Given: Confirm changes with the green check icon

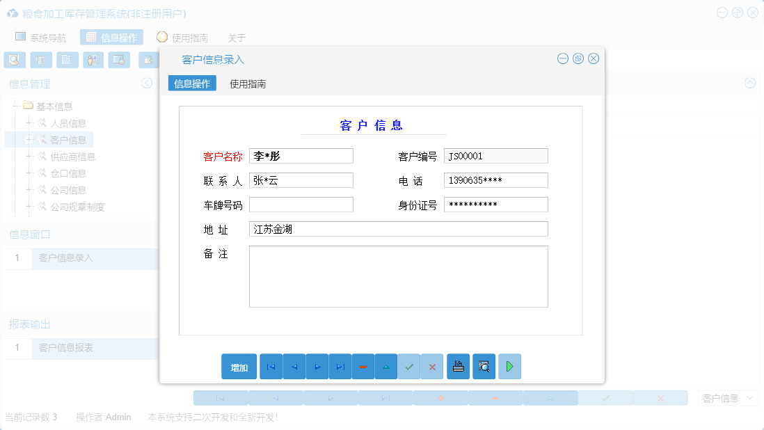Looking at the screenshot, I should (409, 367).
